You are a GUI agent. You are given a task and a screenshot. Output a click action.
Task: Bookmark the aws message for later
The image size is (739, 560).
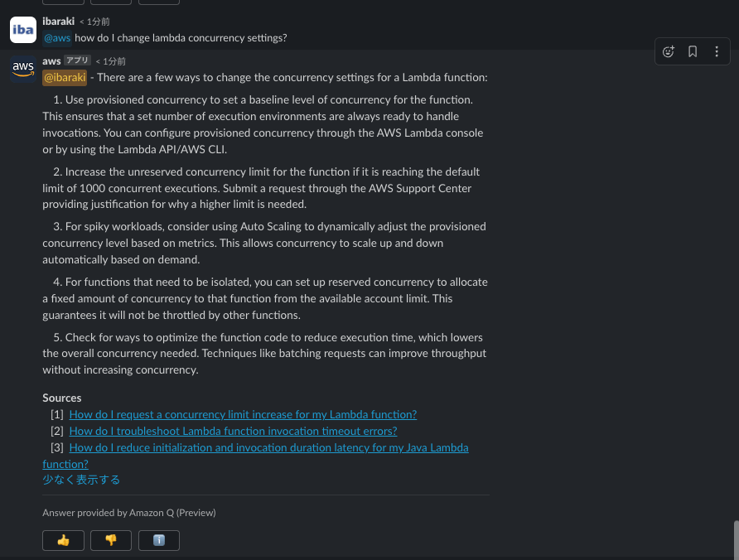click(693, 51)
